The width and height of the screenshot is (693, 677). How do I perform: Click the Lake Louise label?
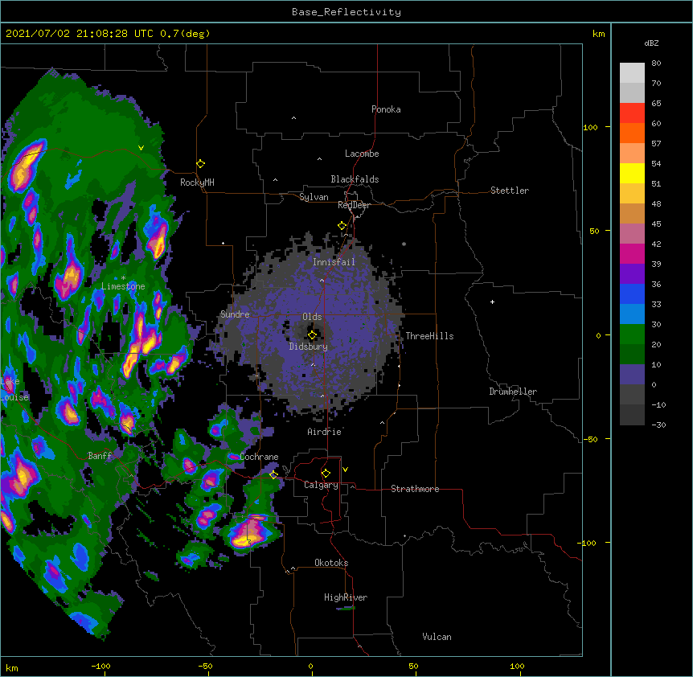14,389
